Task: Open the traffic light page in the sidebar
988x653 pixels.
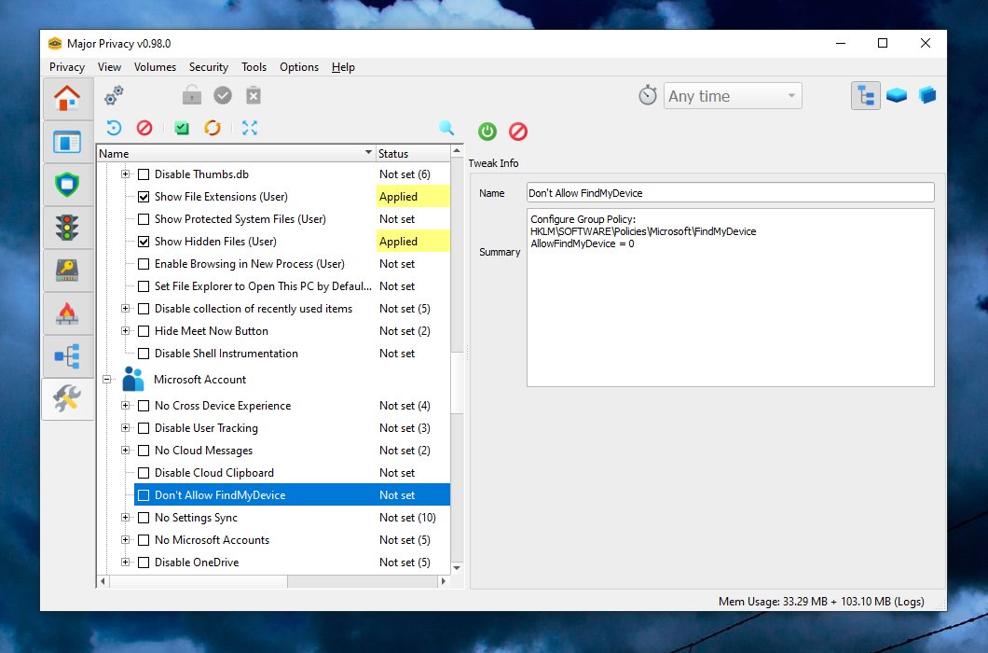Action: coord(67,228)
